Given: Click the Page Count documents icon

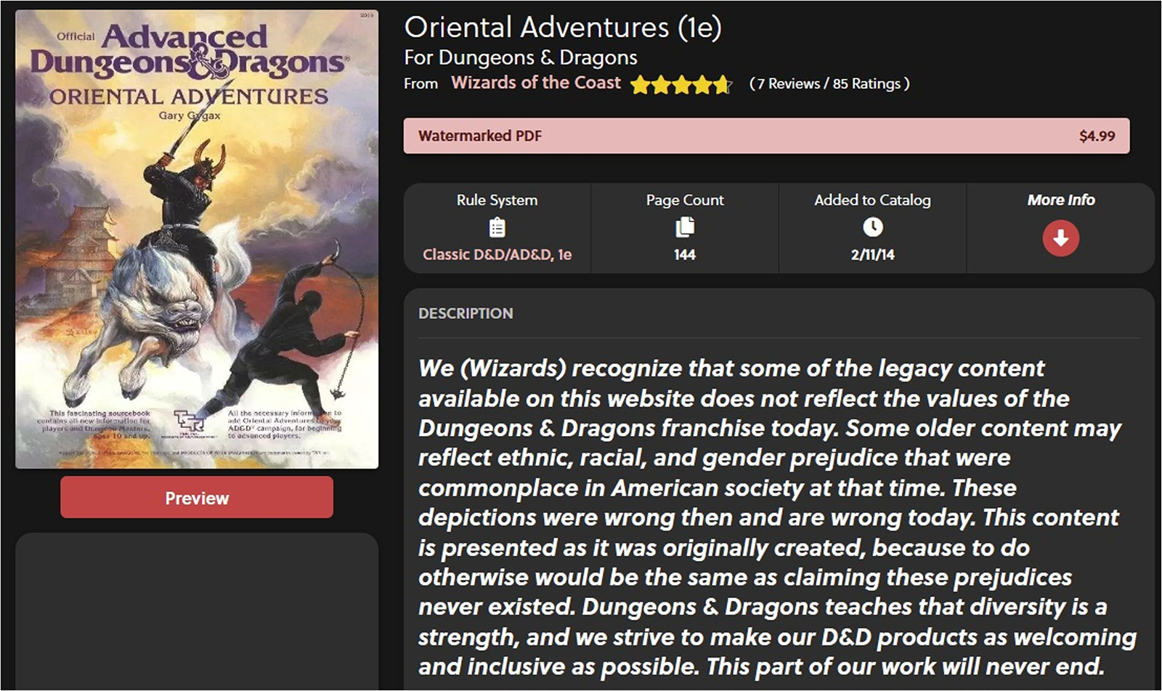Looking at the screenshot, I should pos(685,227).
